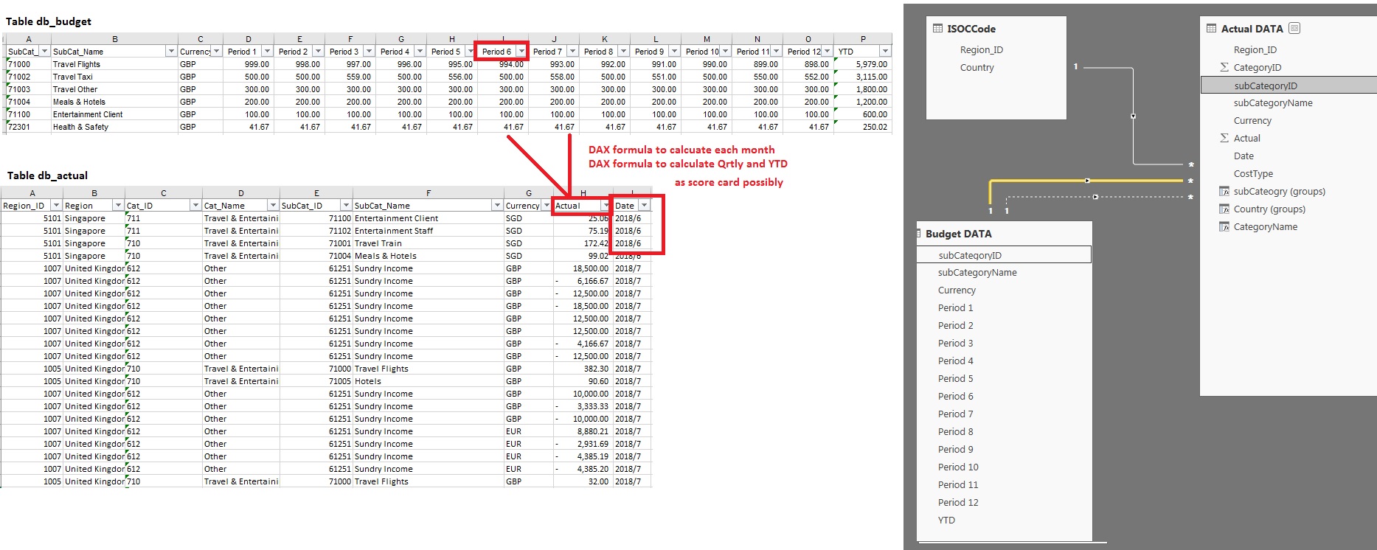This screenshot has width=1377, height=550.
Task: Select Period 6 field in Budget DATA
Action: click(955, 397)
